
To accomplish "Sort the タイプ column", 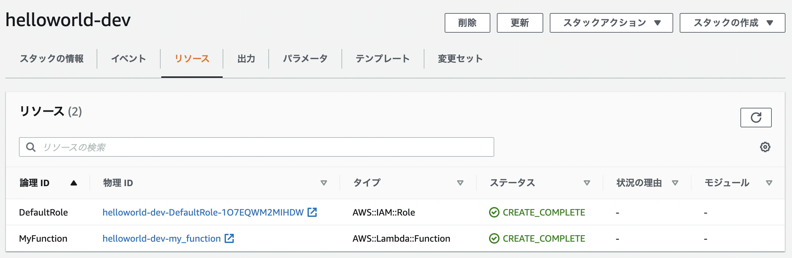I will (460, 183).
